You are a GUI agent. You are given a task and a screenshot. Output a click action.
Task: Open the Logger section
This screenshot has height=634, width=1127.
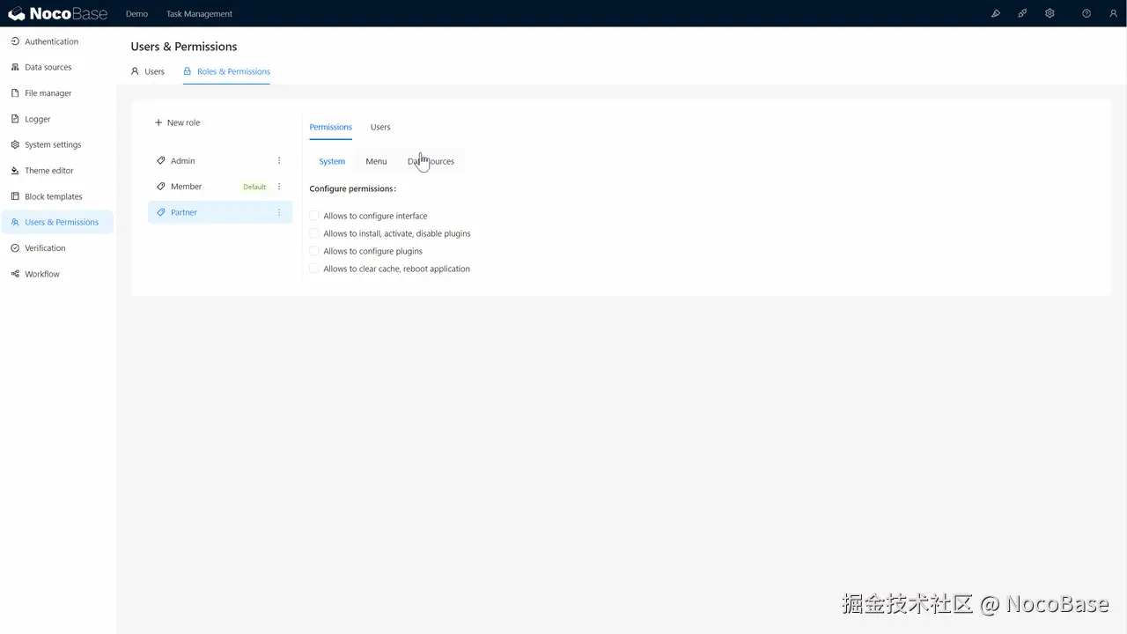coord(37,119)
